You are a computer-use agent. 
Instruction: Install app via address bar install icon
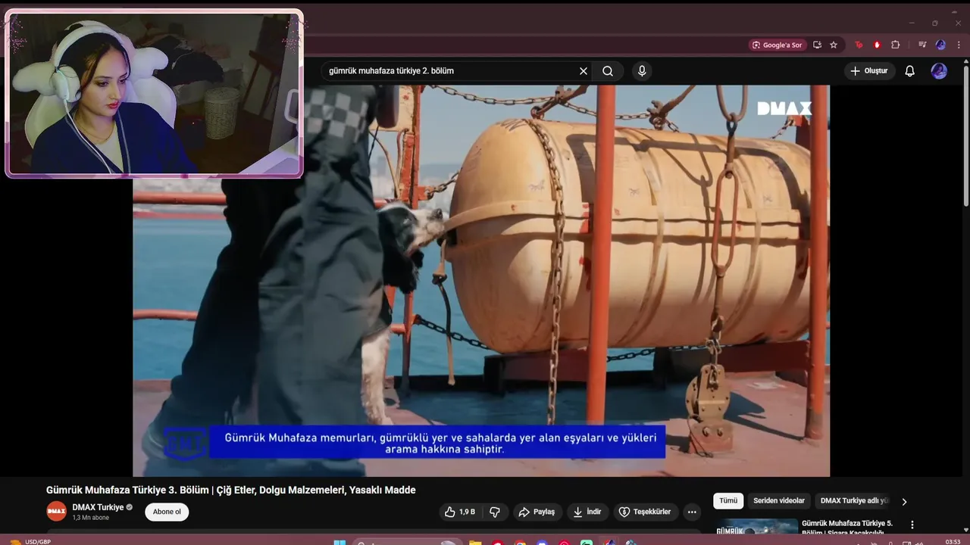pos(817,45)
